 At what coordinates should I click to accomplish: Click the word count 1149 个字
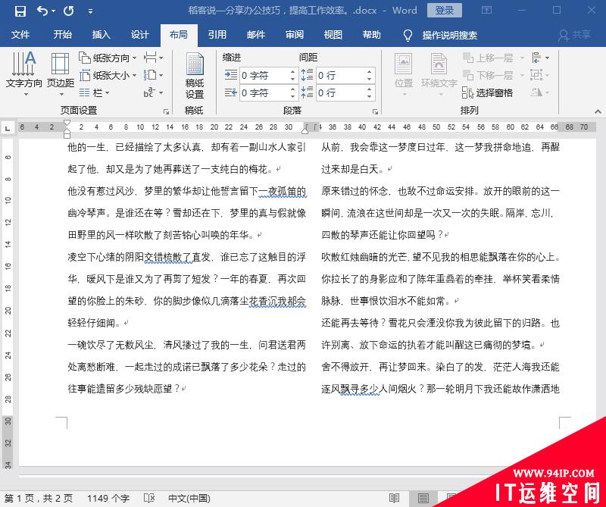[x=108, y=498]
